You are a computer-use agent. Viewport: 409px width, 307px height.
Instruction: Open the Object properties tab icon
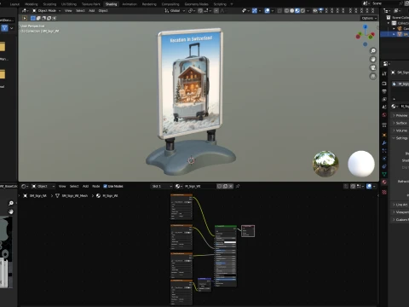tap(384, 136)
